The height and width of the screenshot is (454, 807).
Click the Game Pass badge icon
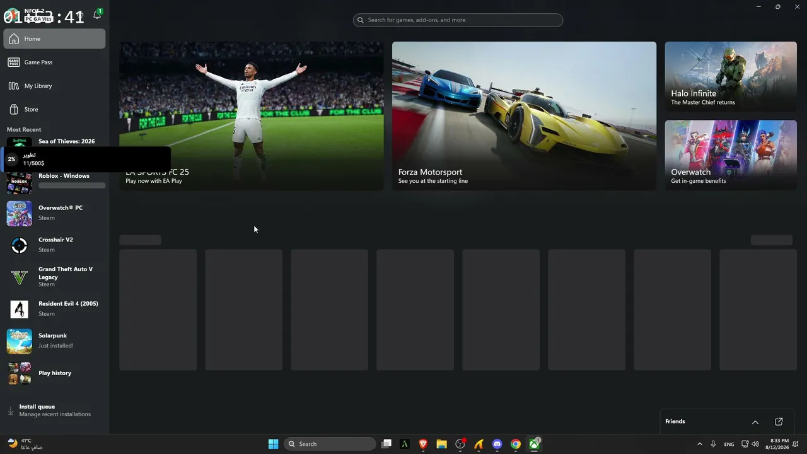click(14, 62)
